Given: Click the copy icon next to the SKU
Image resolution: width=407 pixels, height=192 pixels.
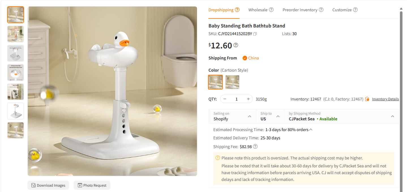Looking at the screenshot, I should tap(255, 33).
